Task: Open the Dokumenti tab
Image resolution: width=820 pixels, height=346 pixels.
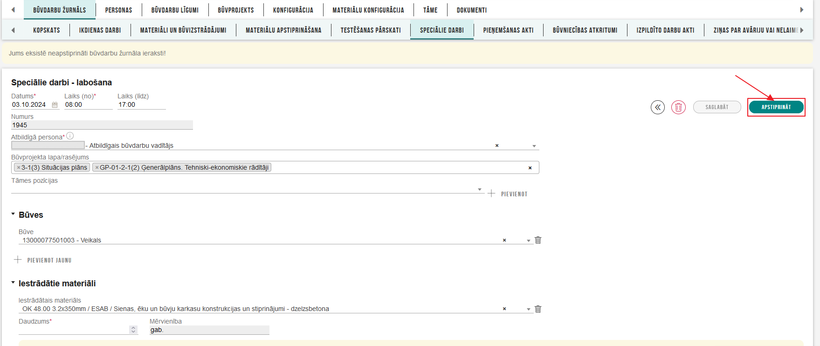Action: pyautogui.click(x=472, y=10)
